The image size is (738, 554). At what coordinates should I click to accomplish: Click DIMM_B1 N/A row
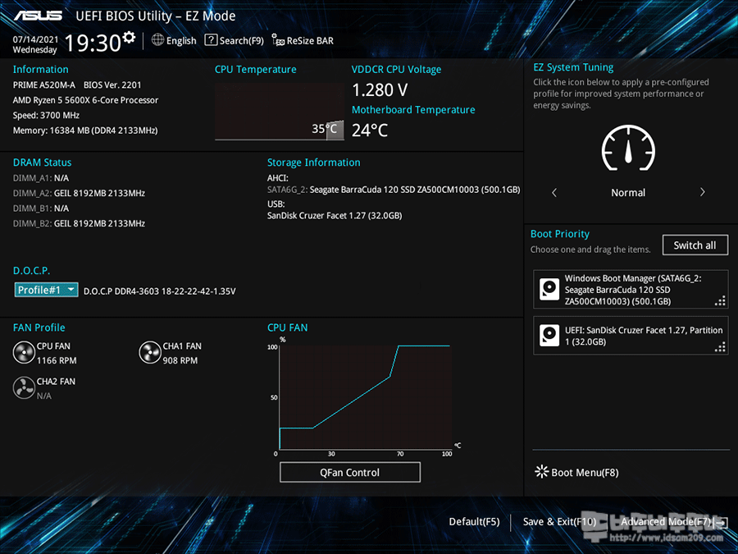40,208
